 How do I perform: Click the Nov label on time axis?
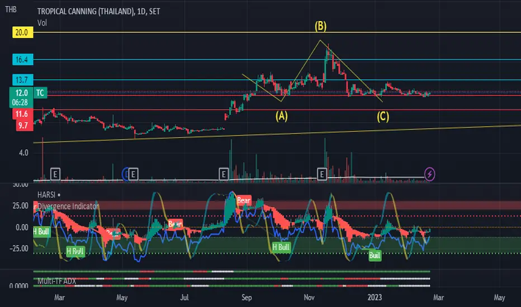[309, 298]
